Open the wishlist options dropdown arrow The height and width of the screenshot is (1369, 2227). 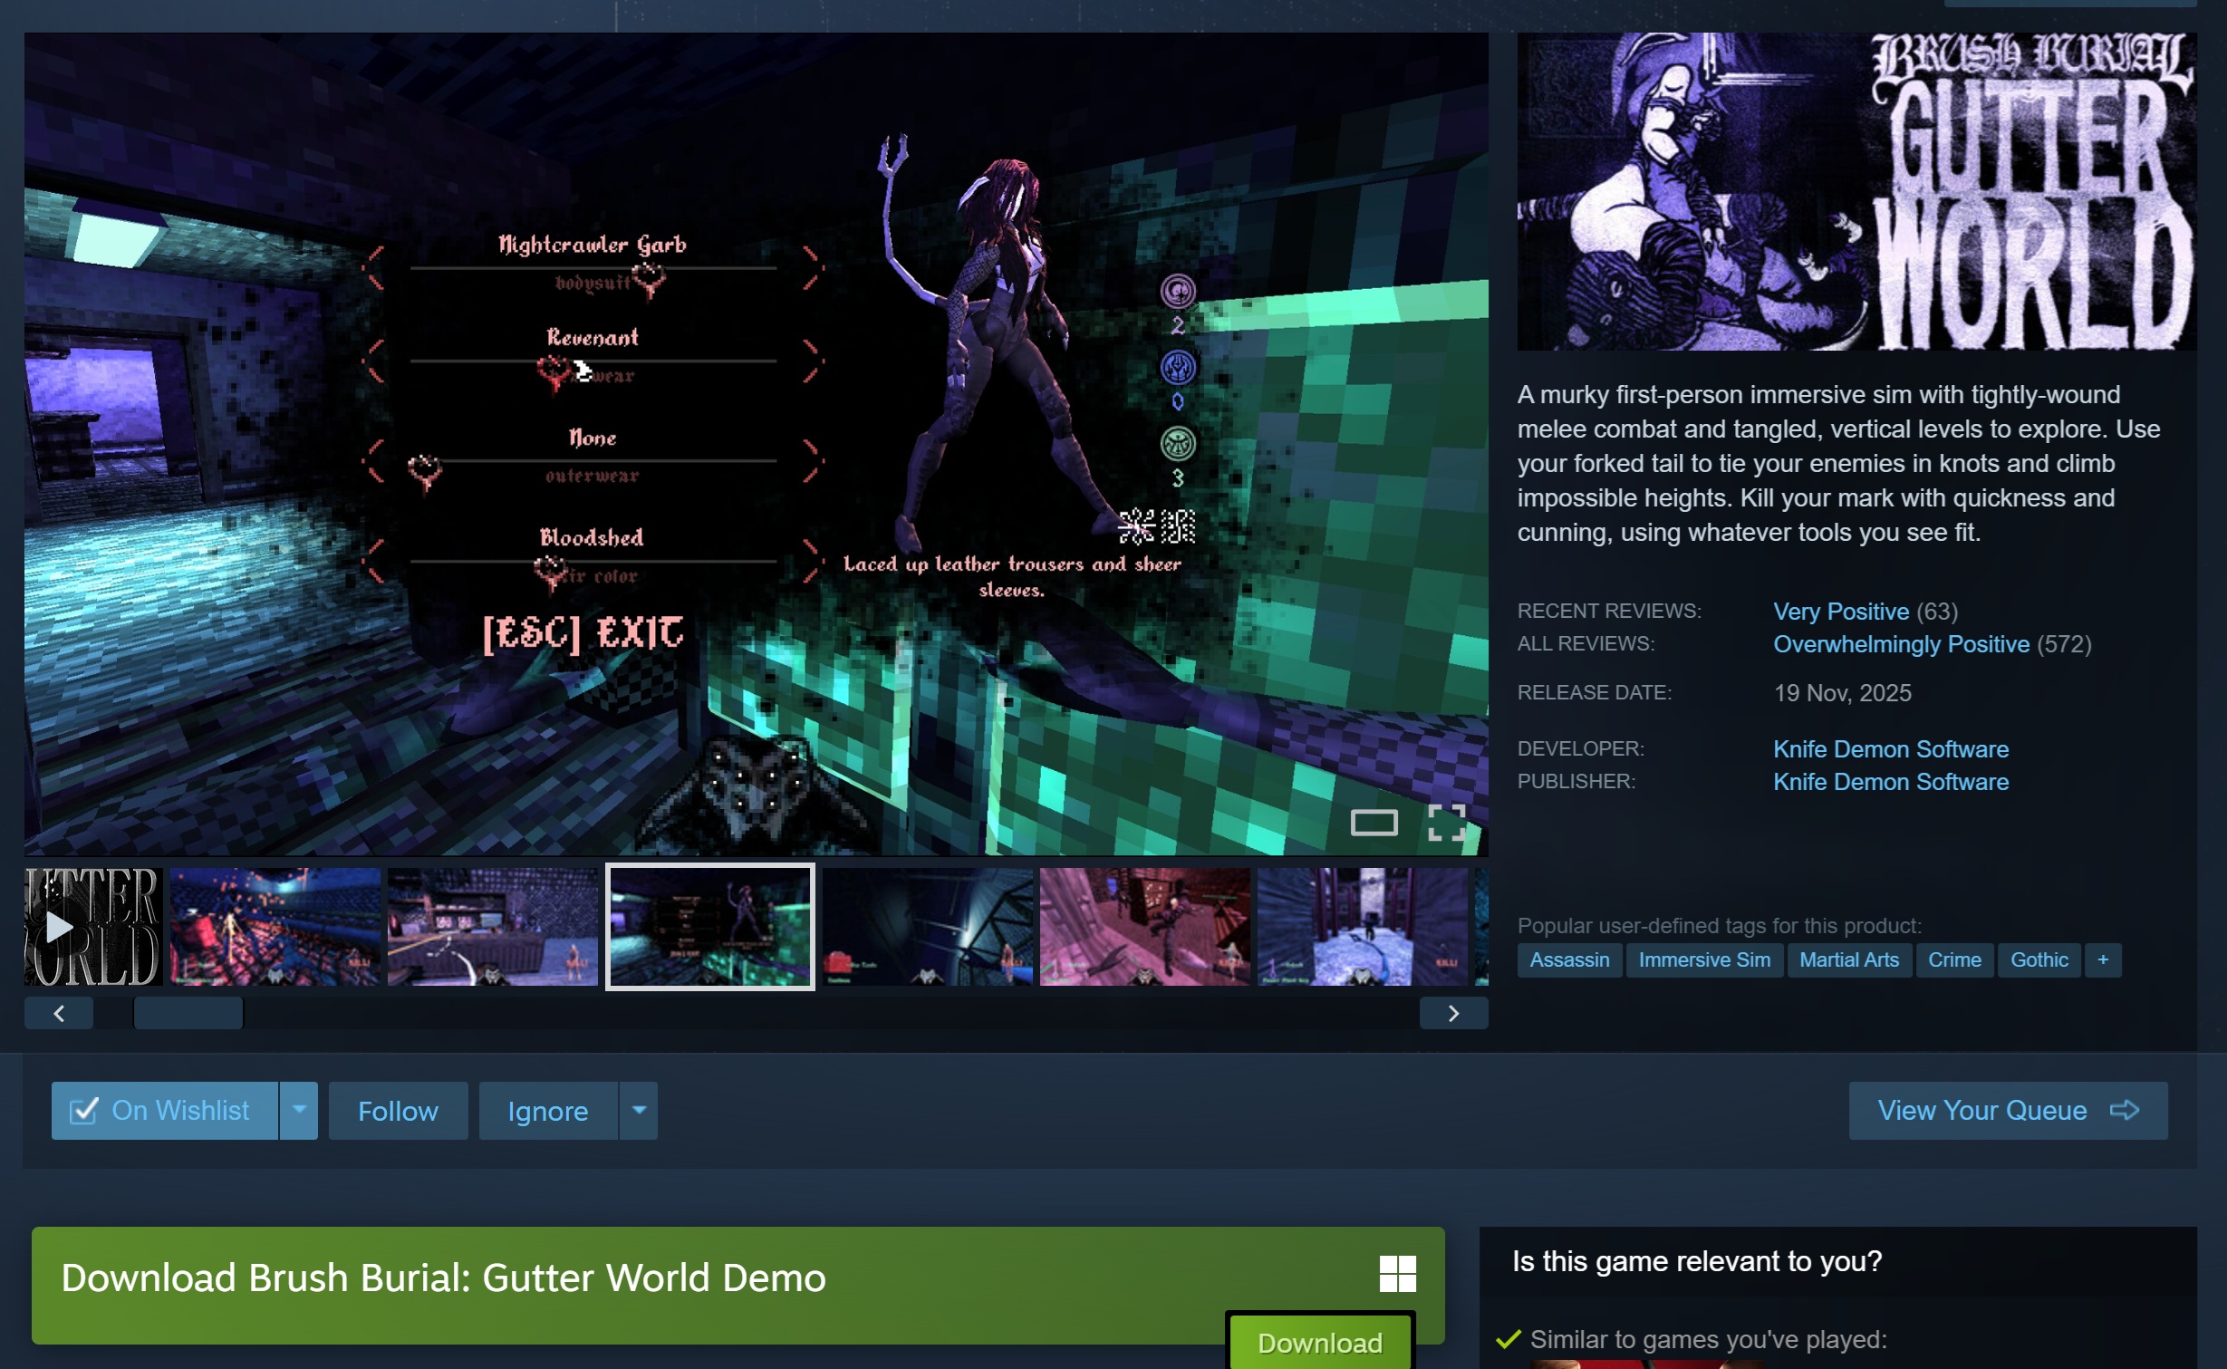[x=298, y=1110]
